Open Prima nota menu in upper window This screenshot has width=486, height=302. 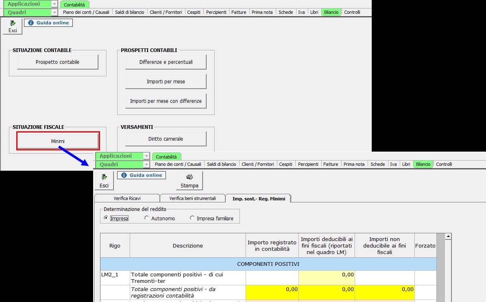(x=262, y=12)
